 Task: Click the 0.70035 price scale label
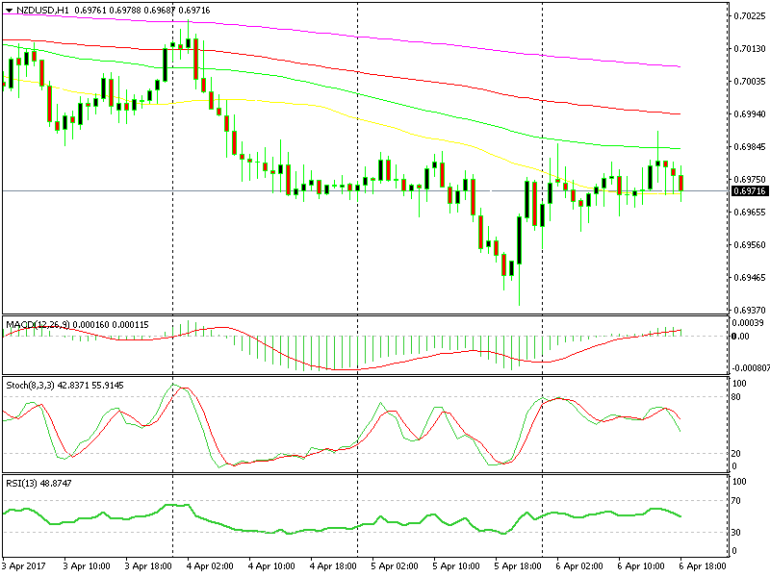pos(750,81)
